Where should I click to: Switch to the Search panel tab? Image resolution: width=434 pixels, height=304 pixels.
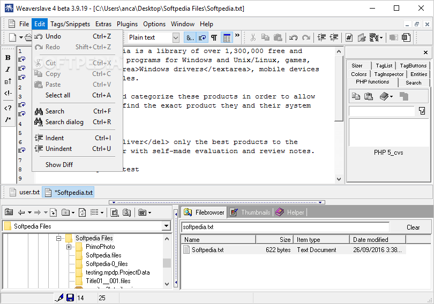pos(414,82)
